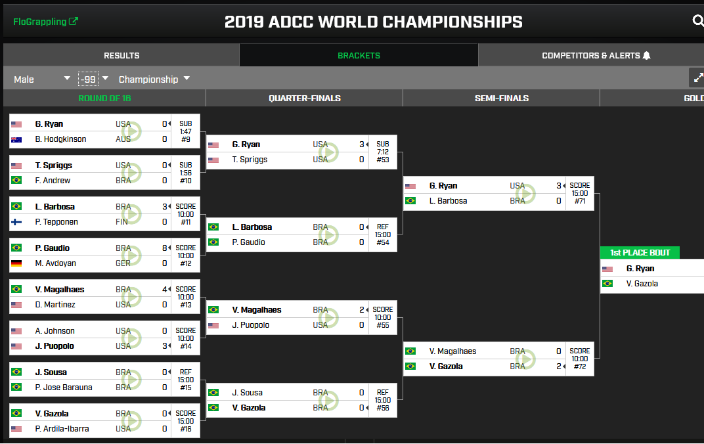Select the Round of 16 column header
Image resolution: width=704 pixels, height=444 pixels.
(104, 98)
